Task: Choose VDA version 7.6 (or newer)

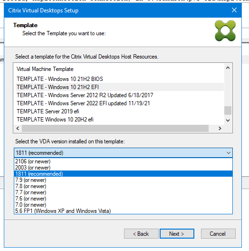Action: [x=123, y=199]
